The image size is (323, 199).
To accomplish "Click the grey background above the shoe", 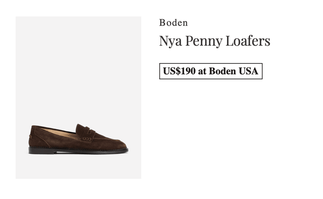I will tap(79, 65).
